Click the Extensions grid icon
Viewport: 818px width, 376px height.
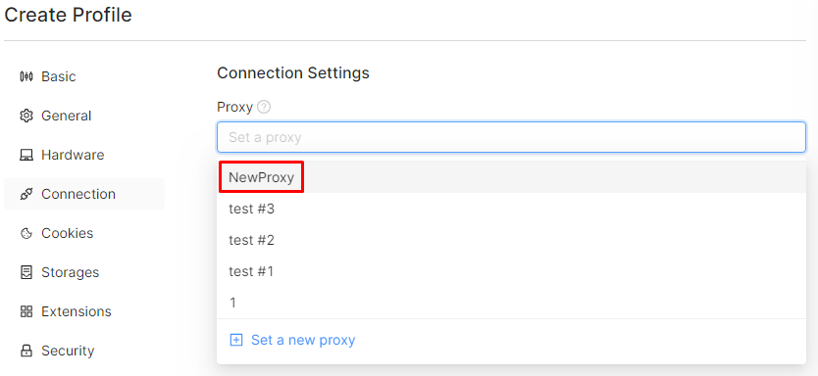[x=26, y=311]
